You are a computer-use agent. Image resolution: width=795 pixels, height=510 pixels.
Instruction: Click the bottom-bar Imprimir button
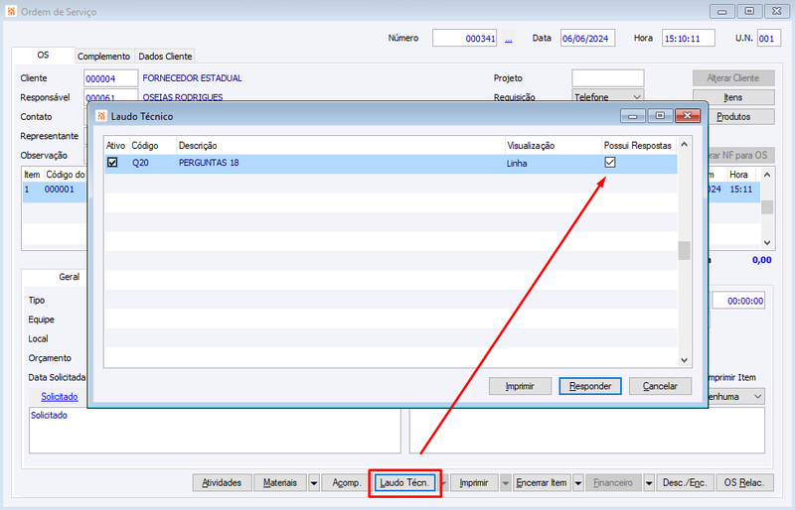(474, 483)
